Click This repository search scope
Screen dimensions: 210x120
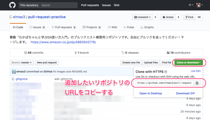[x=29, y=5]
